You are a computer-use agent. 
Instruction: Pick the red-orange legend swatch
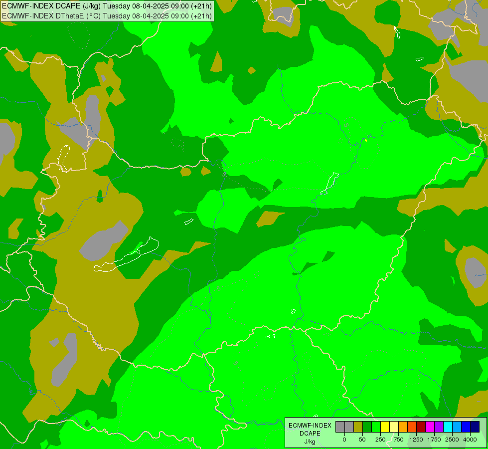click(412, 427)
